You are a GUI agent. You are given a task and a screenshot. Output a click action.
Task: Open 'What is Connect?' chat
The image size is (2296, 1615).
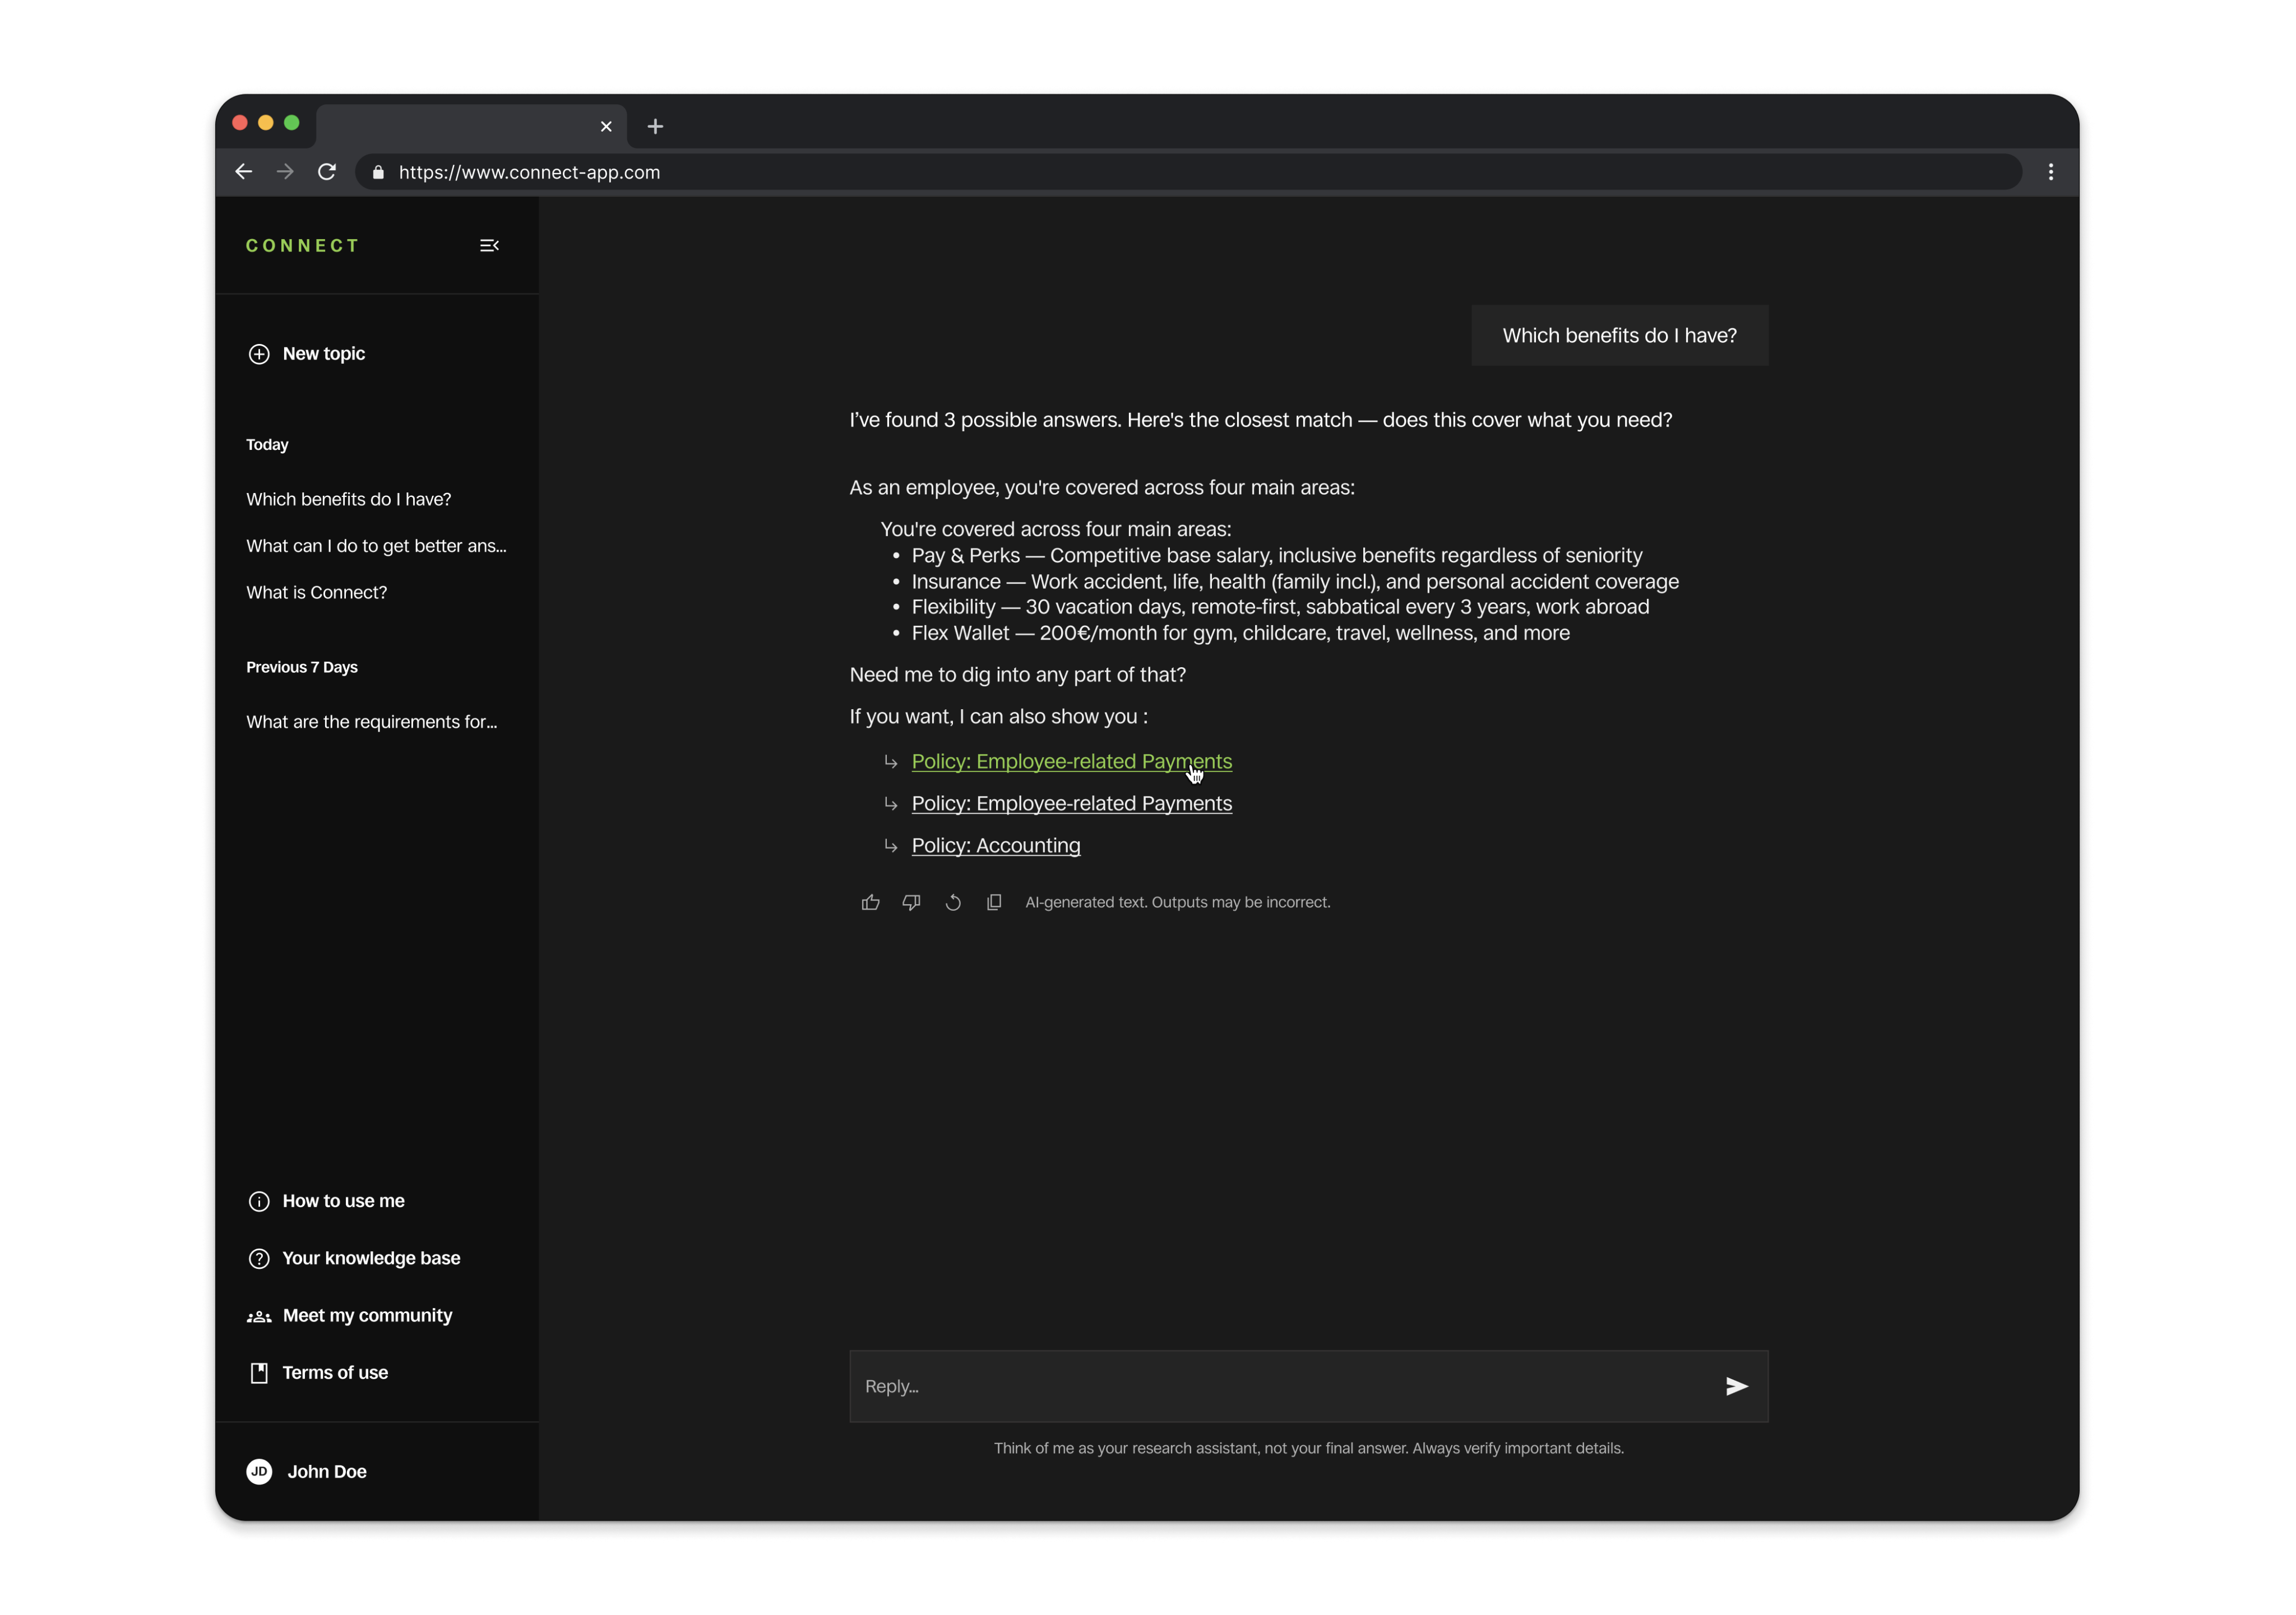click(x=317, y=593)
